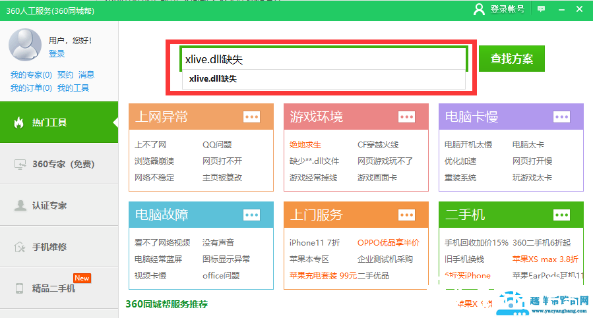Click the 看不了网络视频 item

point(162,242)
